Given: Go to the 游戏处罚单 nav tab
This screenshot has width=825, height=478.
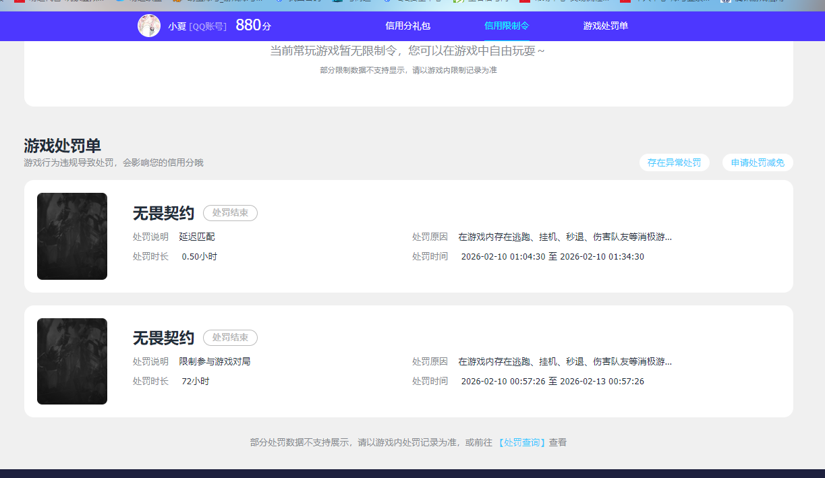Looking at the screenshot, I should [x=606, y=26].
